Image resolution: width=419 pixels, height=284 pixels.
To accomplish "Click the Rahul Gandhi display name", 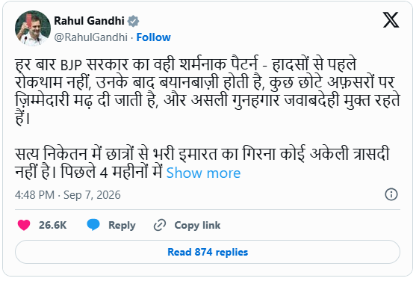I will pyautogui.click(x=89, y=21).
